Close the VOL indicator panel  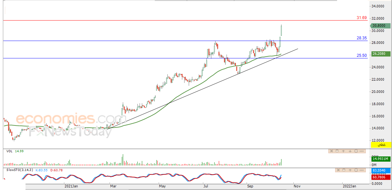pyautogui.click(x=332, y=151)
